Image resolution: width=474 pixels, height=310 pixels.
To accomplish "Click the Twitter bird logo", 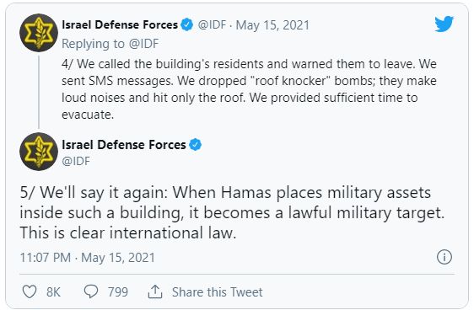I will (444, 24).
